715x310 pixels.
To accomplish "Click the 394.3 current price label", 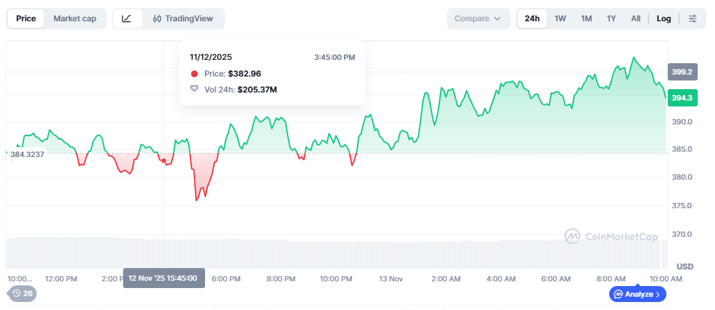I will [682, 98].
